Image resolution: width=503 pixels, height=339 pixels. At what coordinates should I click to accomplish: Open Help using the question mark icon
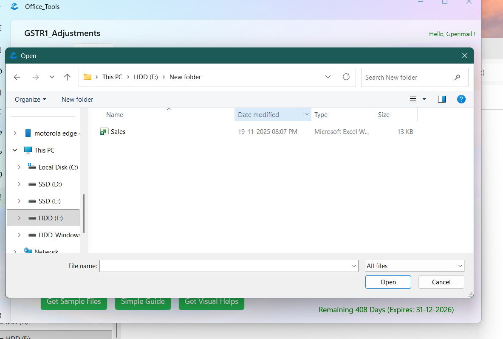[x=461, y=99]
